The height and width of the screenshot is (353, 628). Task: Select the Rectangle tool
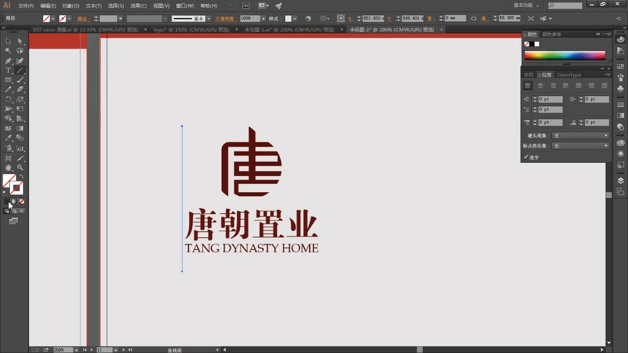(x=8, y=80)
